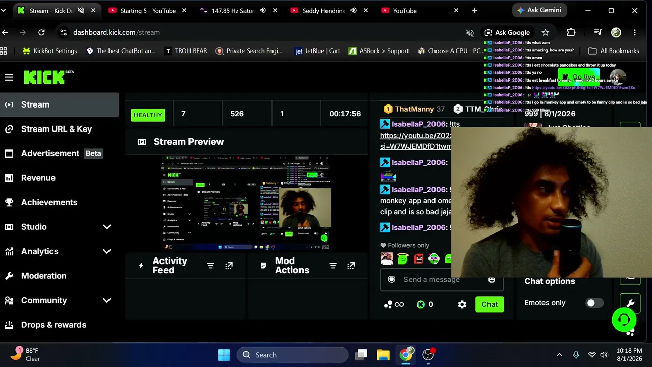Bookmark this page with the star
The image size is (652, 367).
pos(546,32)
